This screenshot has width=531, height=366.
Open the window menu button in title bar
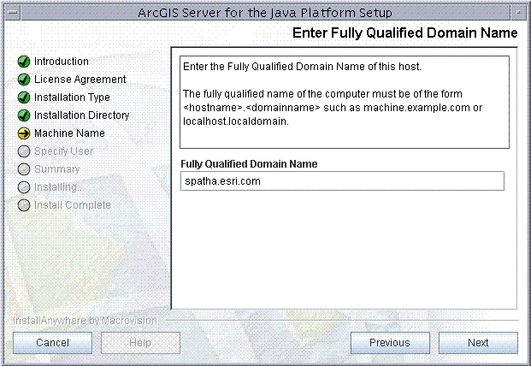pos(13,13)
